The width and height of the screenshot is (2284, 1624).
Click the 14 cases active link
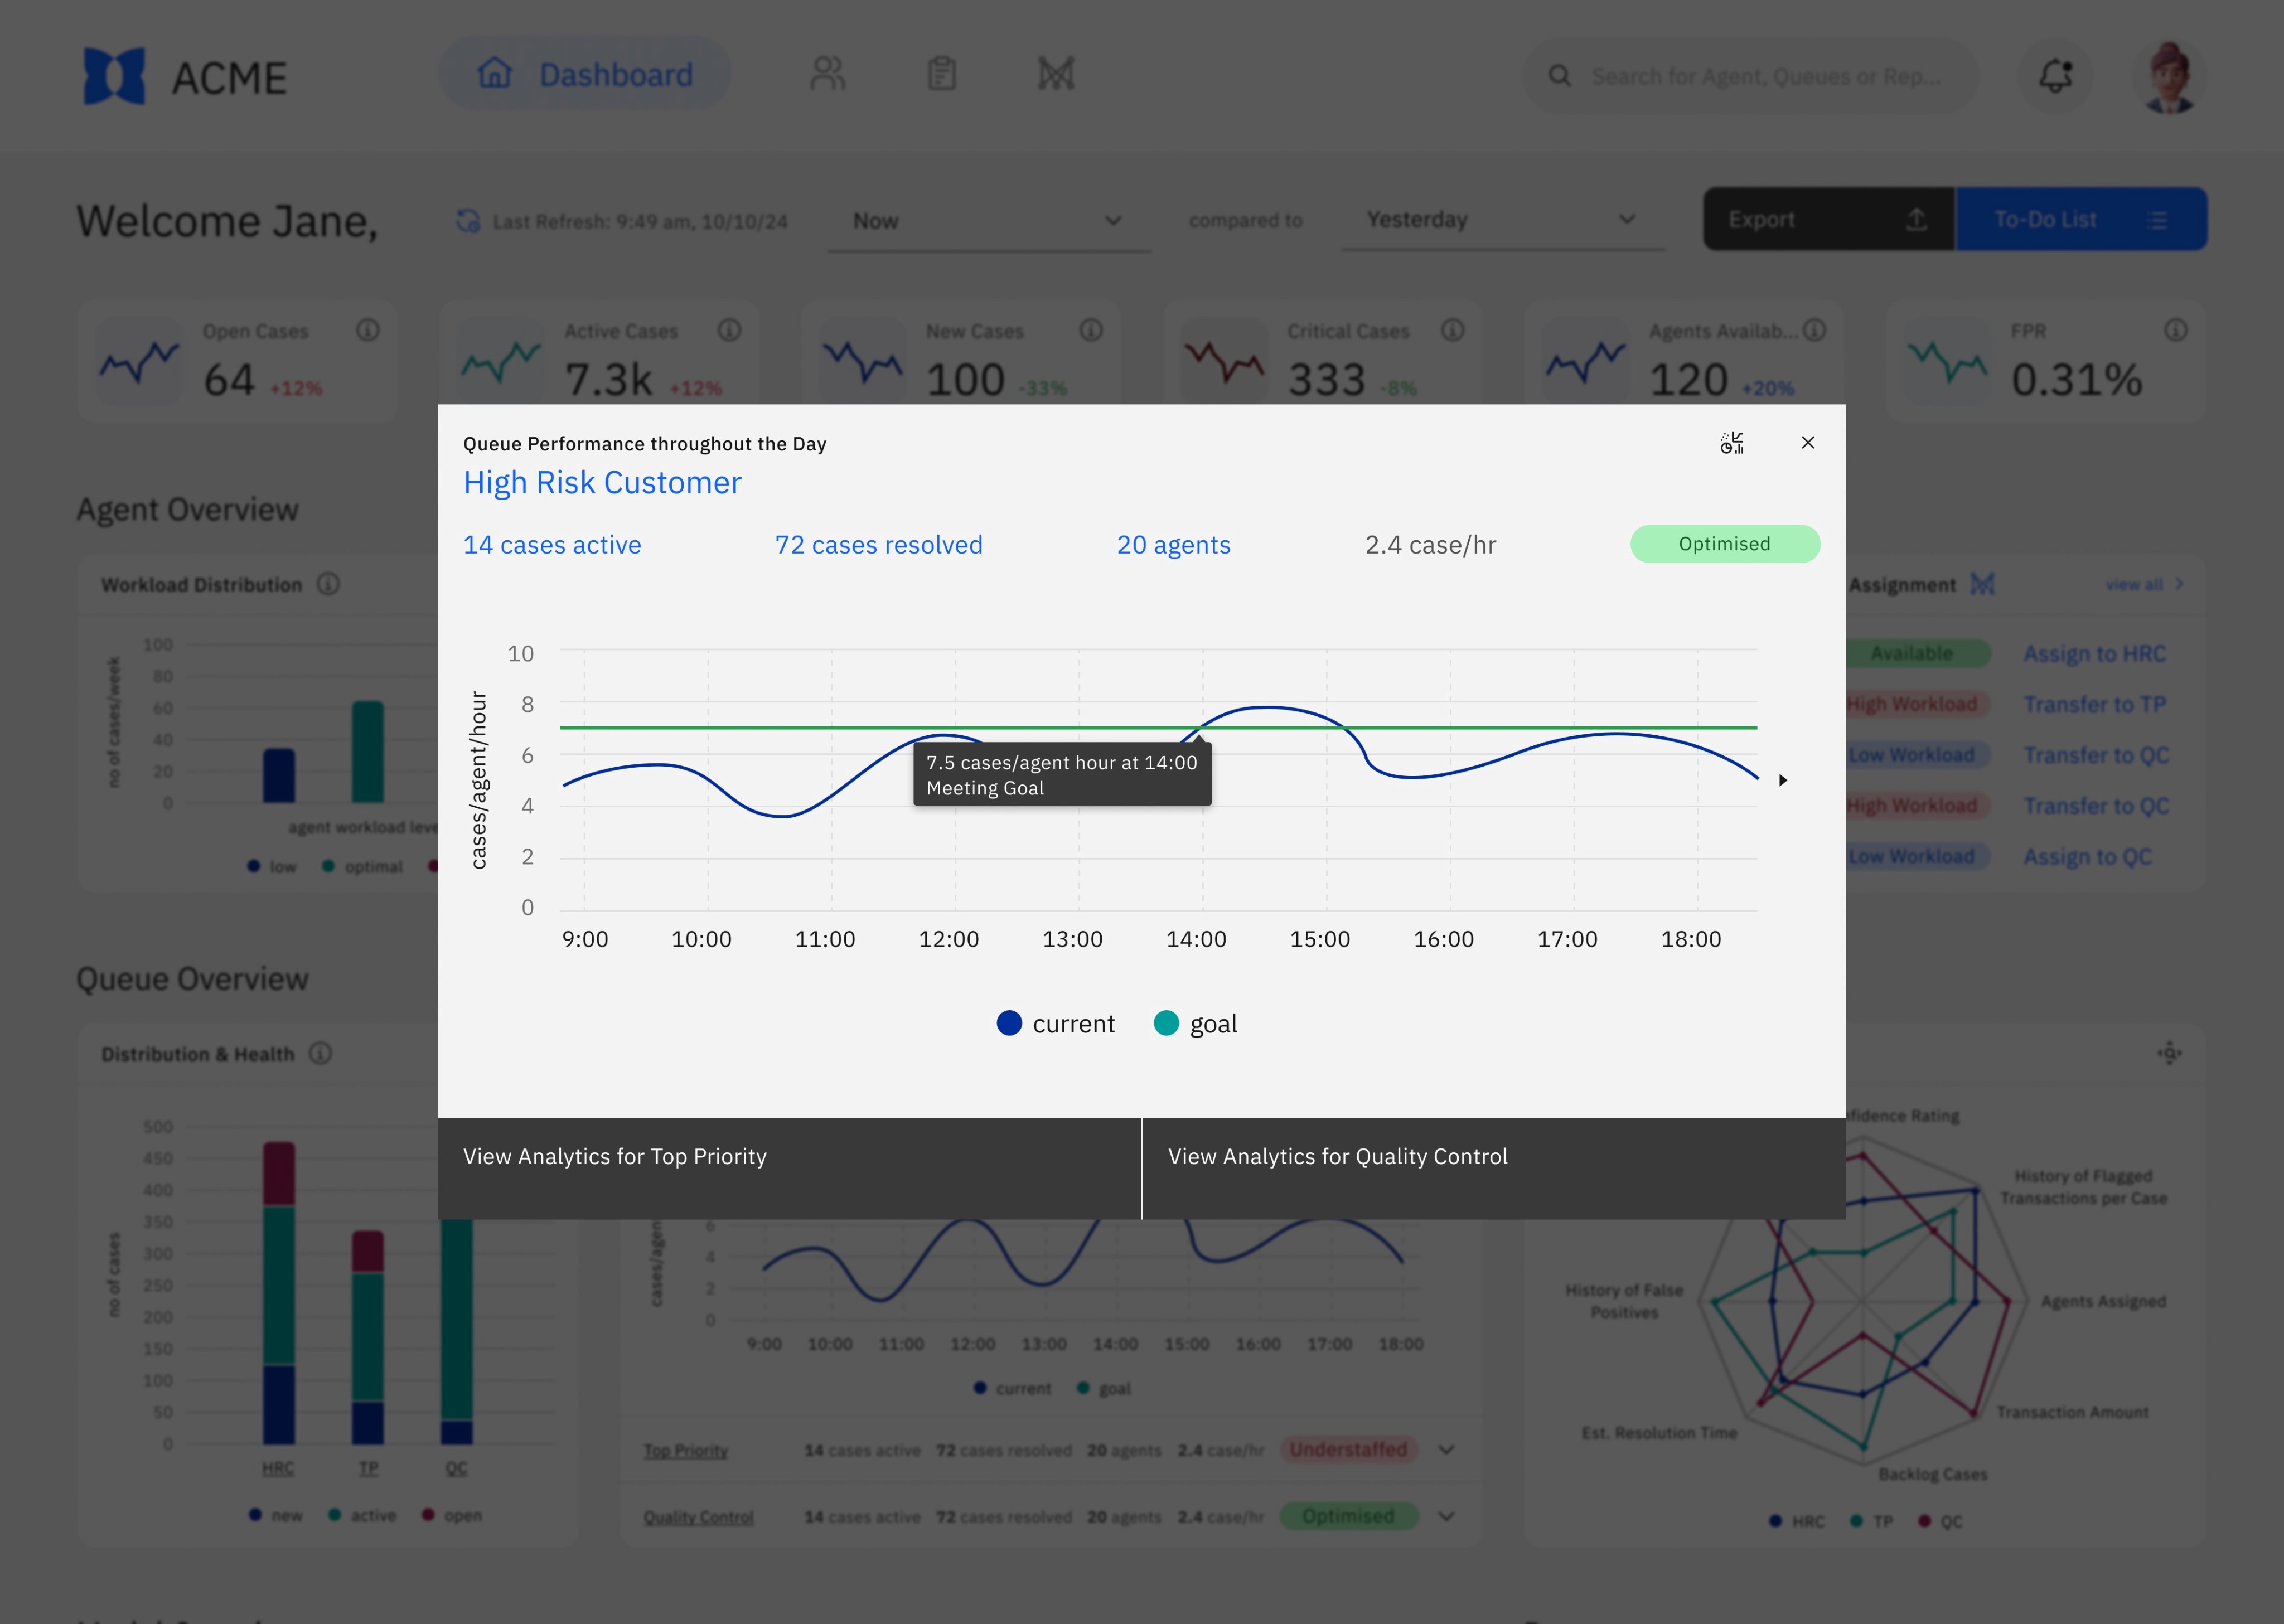552,545
